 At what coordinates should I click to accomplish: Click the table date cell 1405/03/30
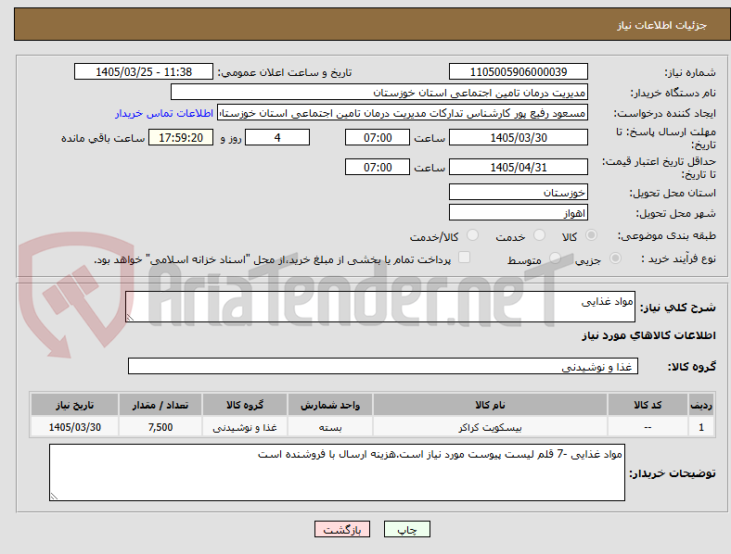pyautogui.click(x=74, y=427)
